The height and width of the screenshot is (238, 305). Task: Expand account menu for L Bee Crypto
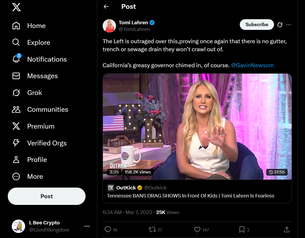click(x=87, y=226)
